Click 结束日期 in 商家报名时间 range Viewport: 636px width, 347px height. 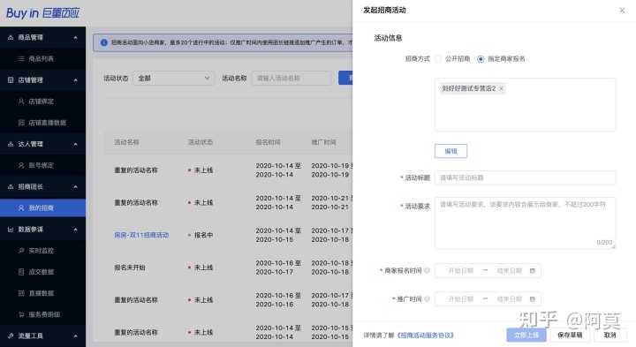click(x=509, y=270)
